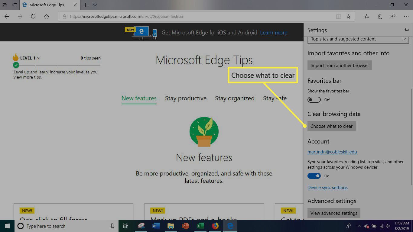Activate Cortana microphone icon
The image size is (413, 232).
pos(112,226)
